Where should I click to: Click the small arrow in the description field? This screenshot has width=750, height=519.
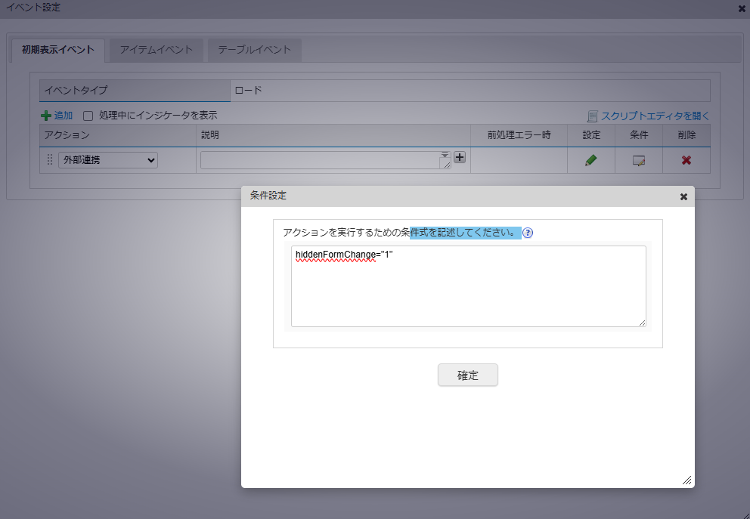[445, 155]
